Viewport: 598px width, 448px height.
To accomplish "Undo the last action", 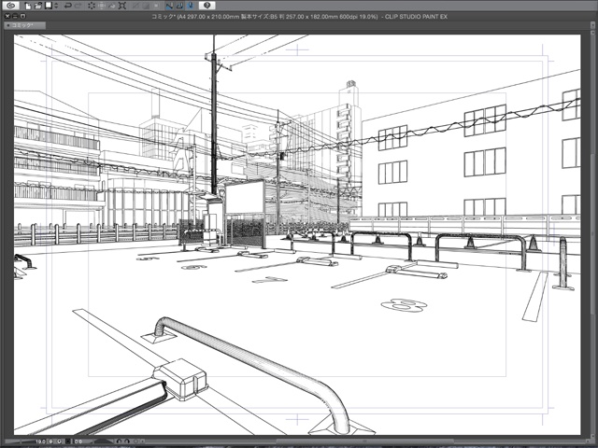I will point(68,6).
